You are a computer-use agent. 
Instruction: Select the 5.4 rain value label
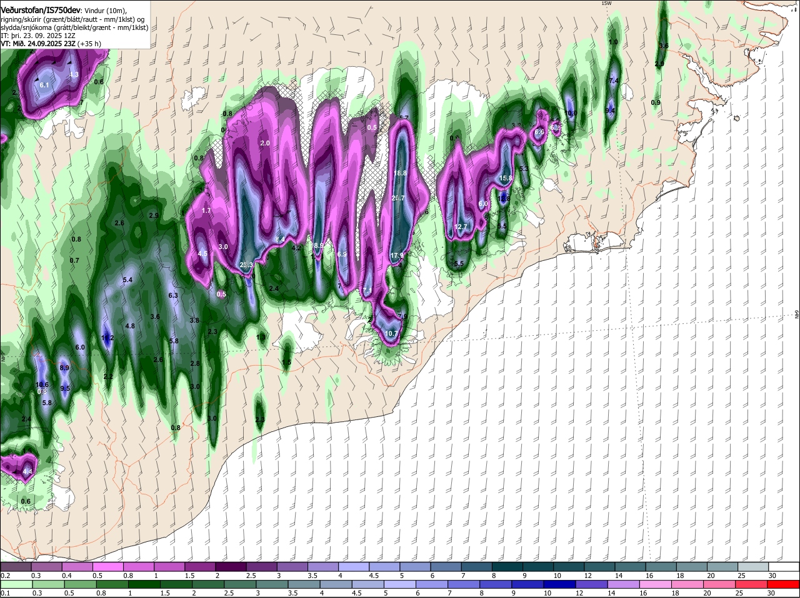(x=127, y=280)
